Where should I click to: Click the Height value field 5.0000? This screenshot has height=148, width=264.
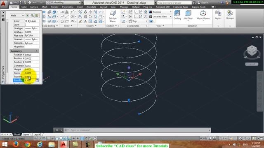[32, 69]
